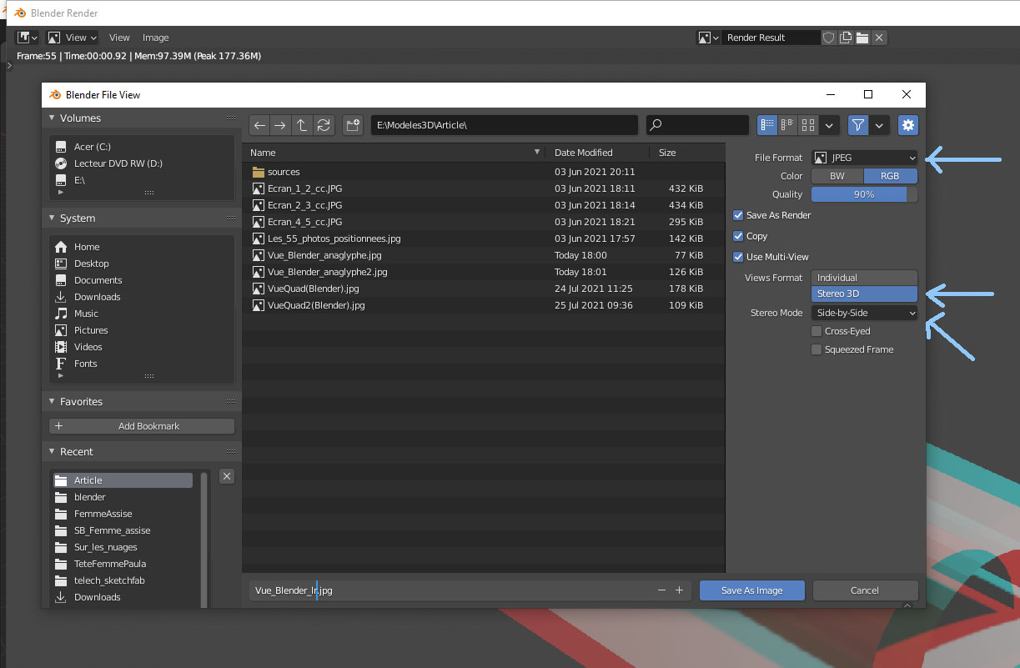Enable the Cross-Eyed checkbox

coord(817,331)
